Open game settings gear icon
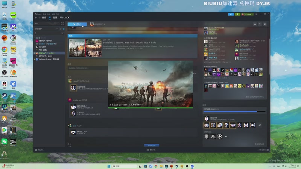301x169 pixels. (x=255, y=24)
